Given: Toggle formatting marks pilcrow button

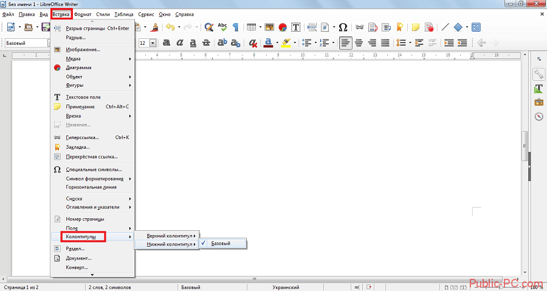Looking at the screenshot, I should point(235,27).
